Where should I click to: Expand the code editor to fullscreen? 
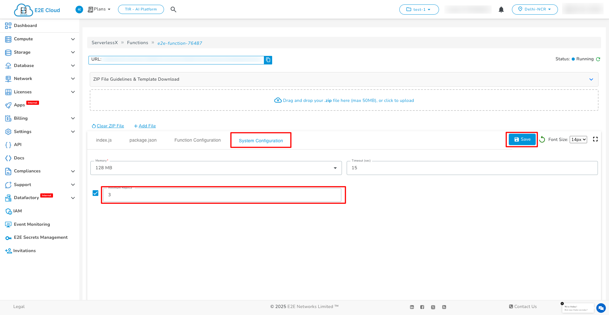pyautogui.click(x=595, y=139)
